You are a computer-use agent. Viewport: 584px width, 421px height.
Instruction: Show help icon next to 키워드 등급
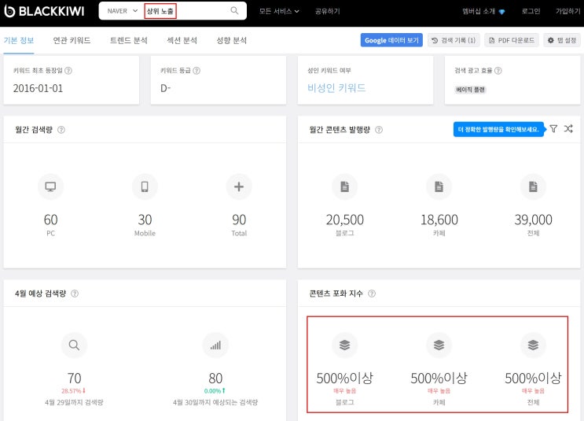pyautogui.click(x=197, y=71)
